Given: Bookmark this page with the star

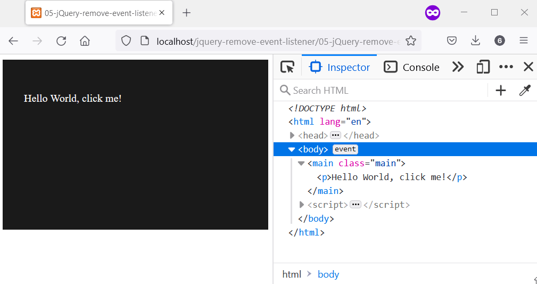Looking at the screenshot, I should (x=411, y=41).
